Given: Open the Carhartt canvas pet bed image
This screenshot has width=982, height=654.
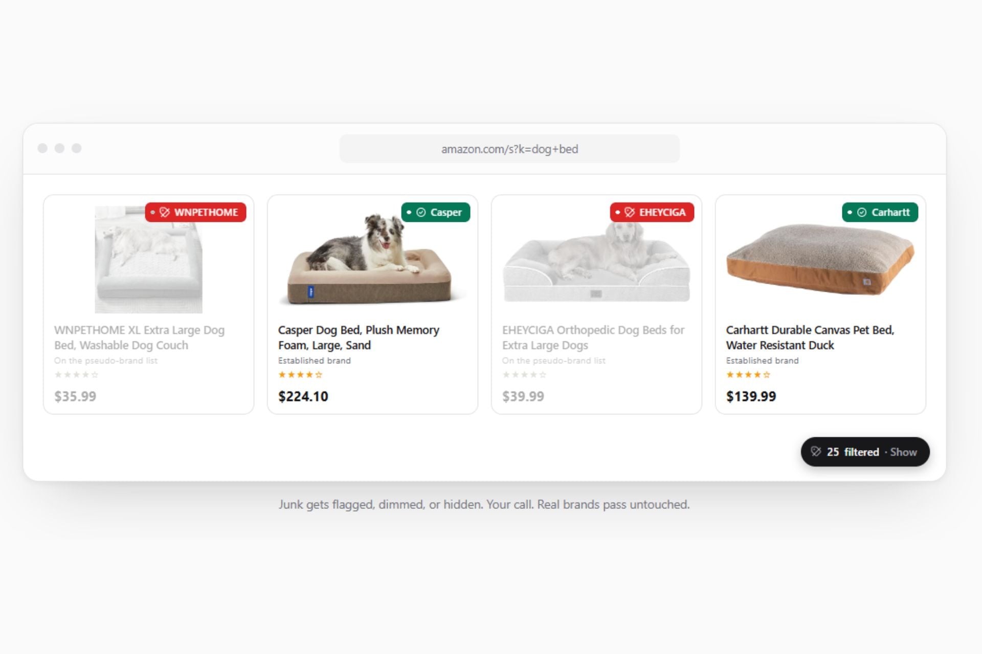Looking at the screenshot, I should coord(820,260).
